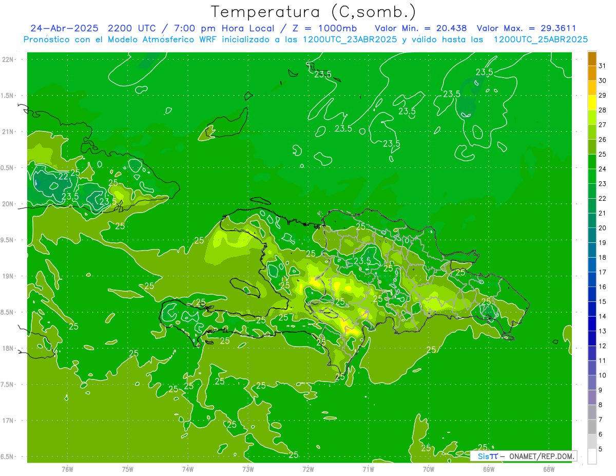Click the yellow swatch between 28 and 29
Viewport: 616px width, 476px height.
click(592, 102)
